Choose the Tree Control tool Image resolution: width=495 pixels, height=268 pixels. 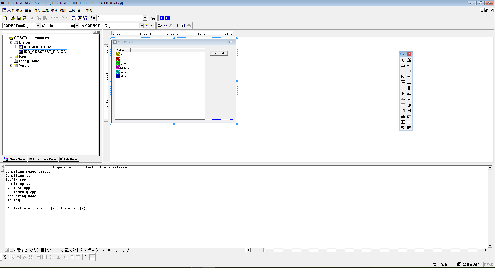click(x=409, y=105)
